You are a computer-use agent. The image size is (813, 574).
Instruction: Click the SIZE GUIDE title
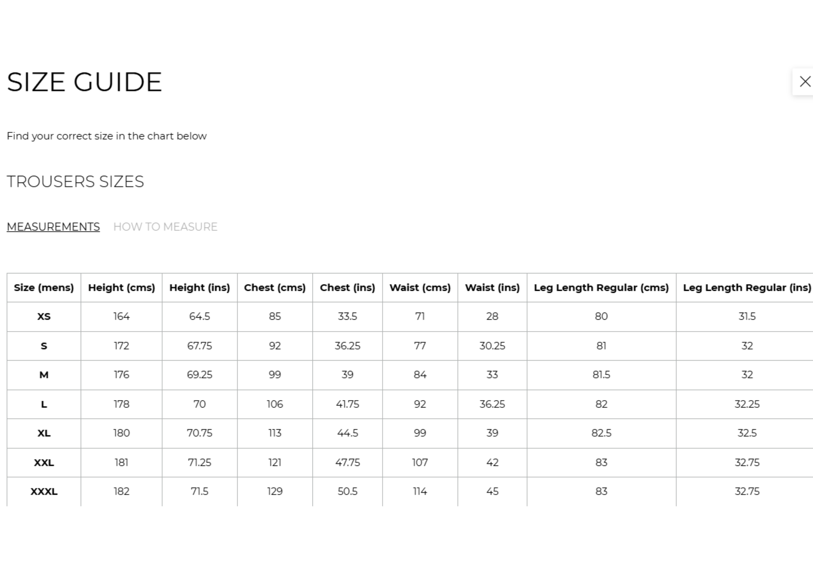point(84,82)
